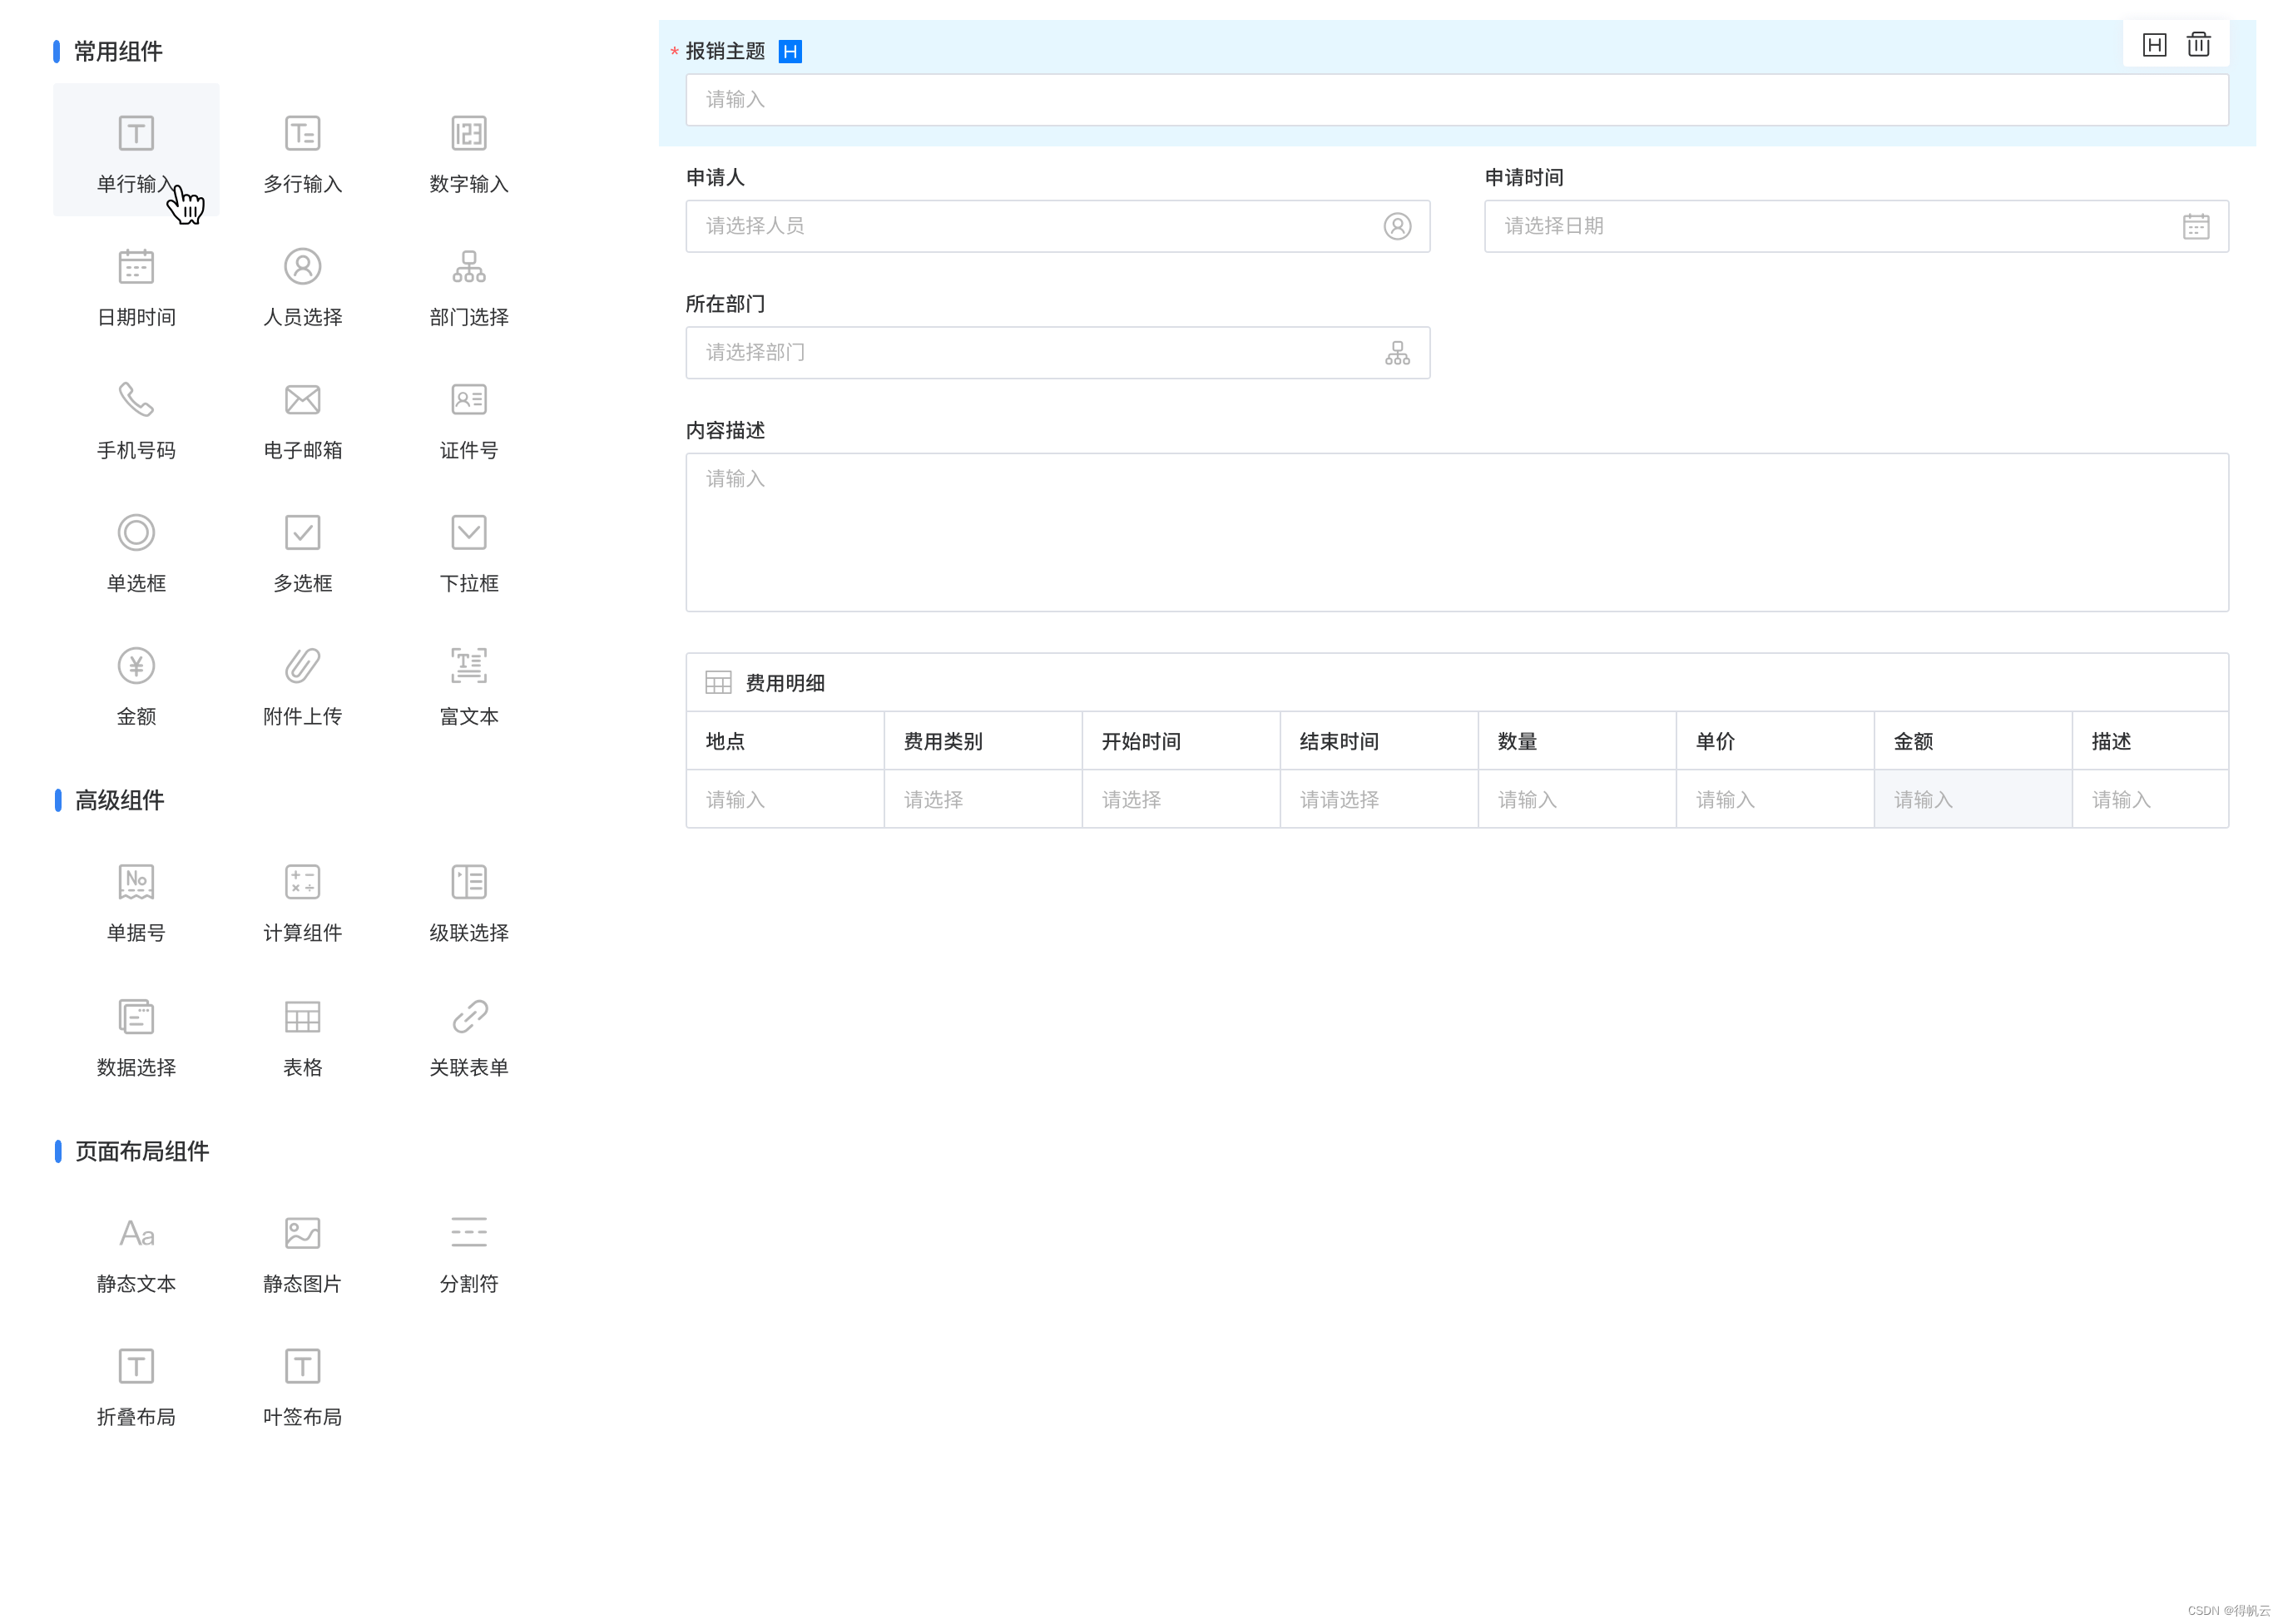
Task: Click the H icon beside trash
Action: click(x=2154, y=45)
